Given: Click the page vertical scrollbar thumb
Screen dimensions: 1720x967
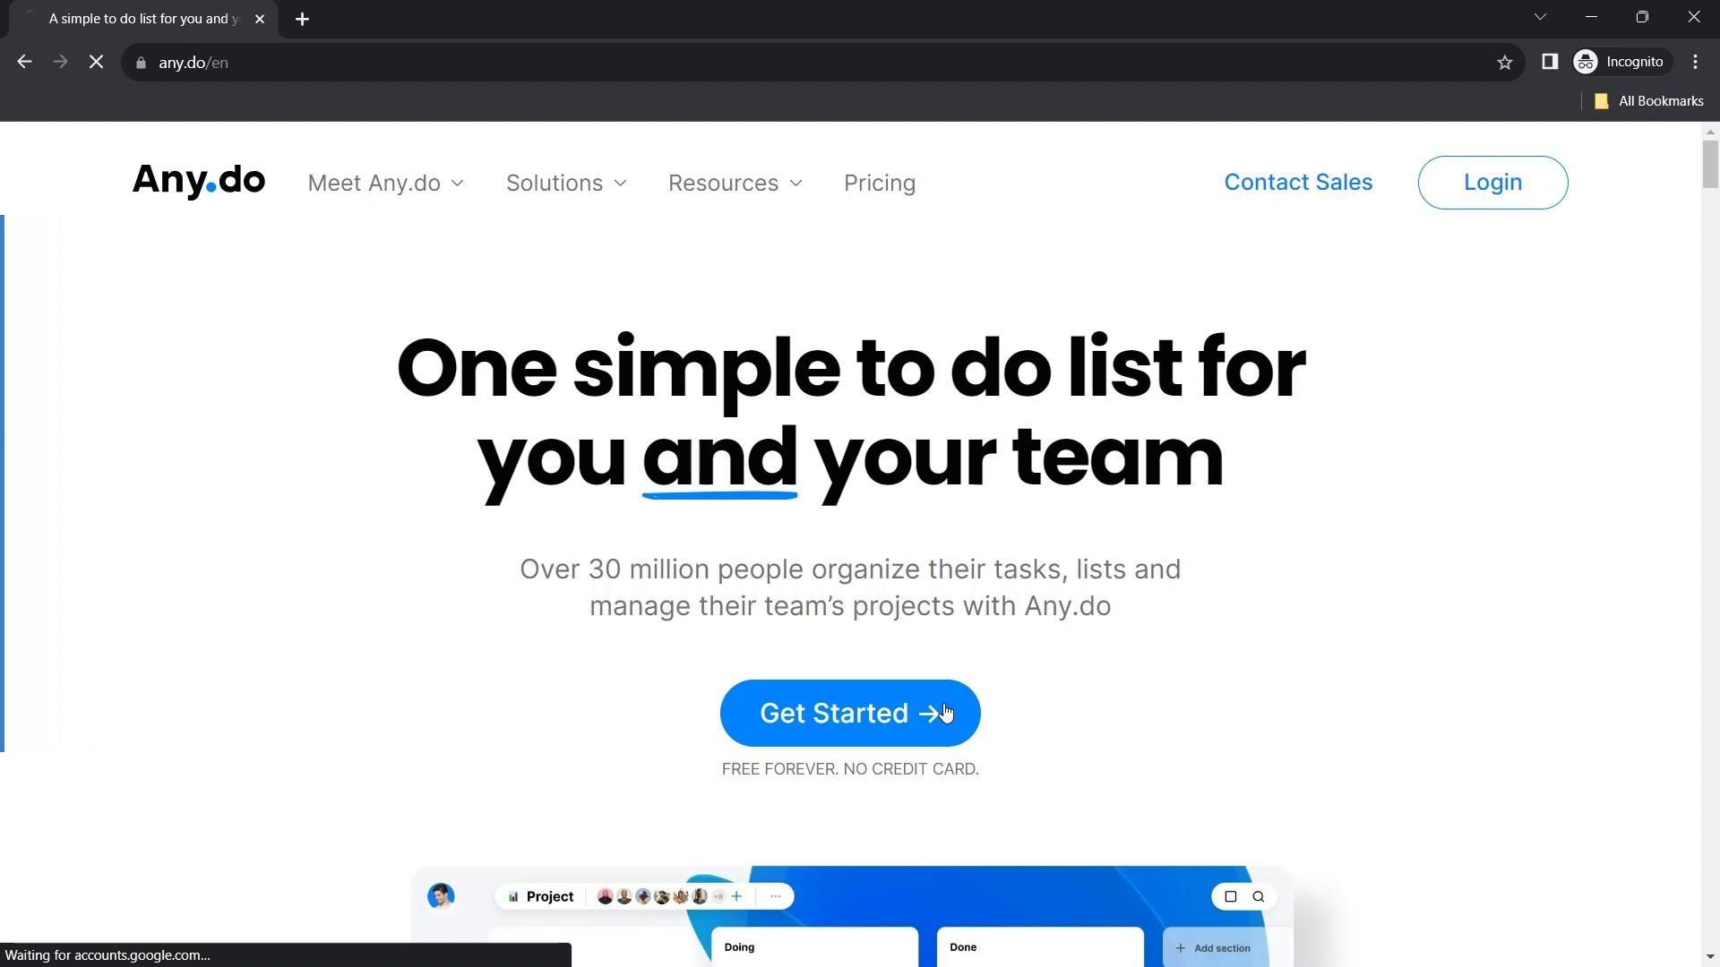Looking at the screenshot, I should click(1710, 164).
